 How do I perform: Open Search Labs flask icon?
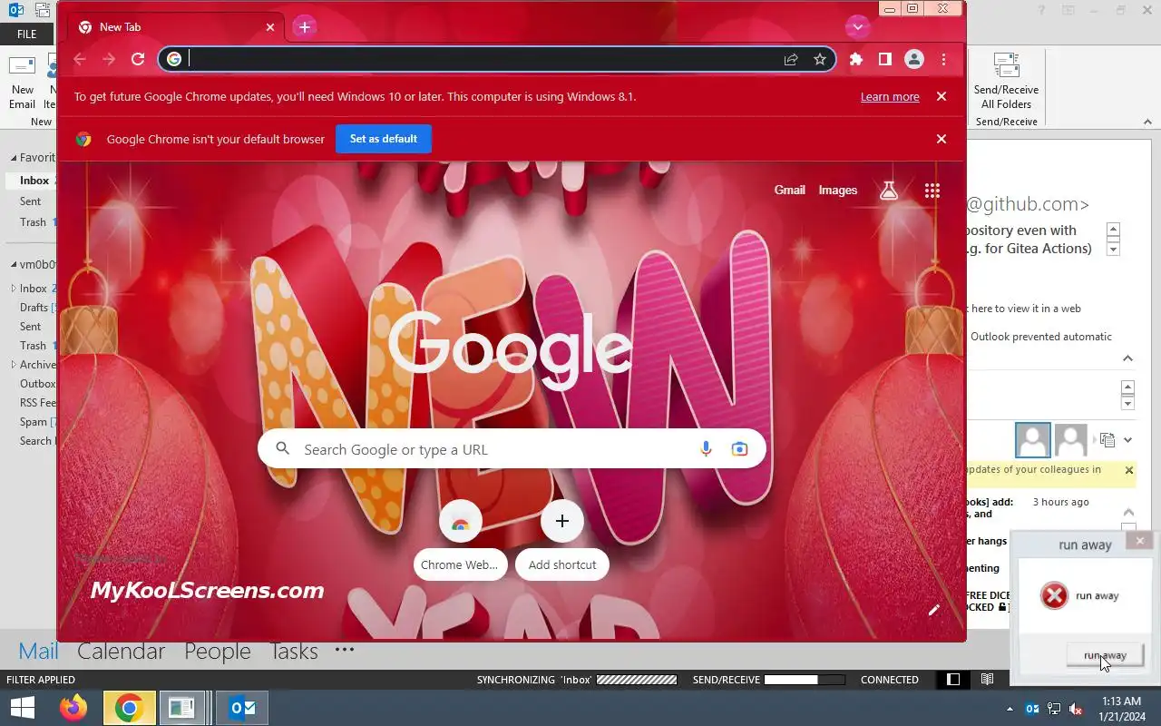point(889,190)
